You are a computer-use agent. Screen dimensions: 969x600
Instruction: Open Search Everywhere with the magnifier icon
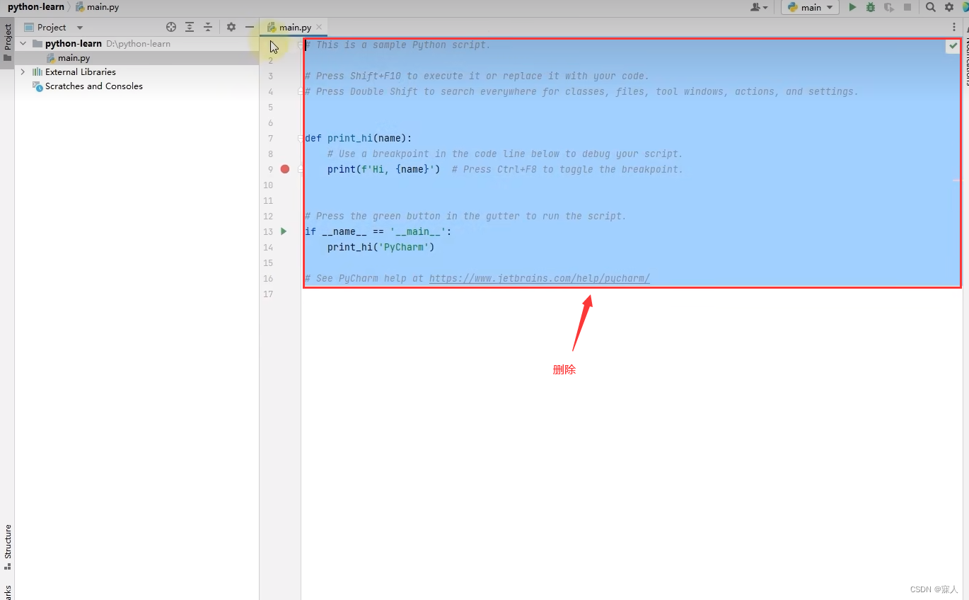931,7
